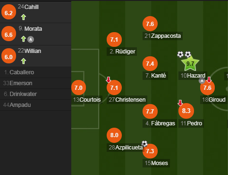The height and width of the screenshot is (175, 228).
Task: Select Azpilicueta's 8.0 rating circle
Action: point(114,135)
